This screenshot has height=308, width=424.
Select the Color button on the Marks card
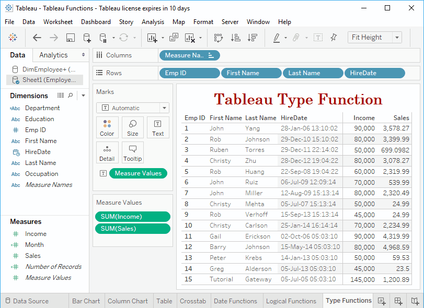click(x=107, y=127)
